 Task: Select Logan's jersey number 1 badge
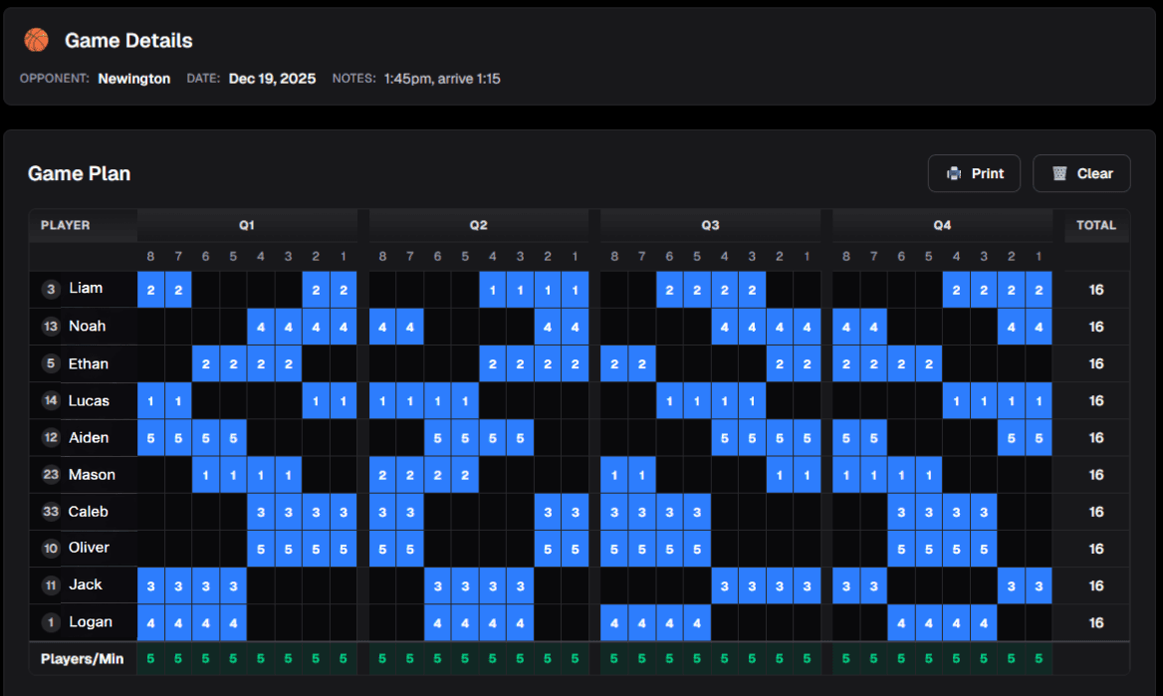pos(51,622)
